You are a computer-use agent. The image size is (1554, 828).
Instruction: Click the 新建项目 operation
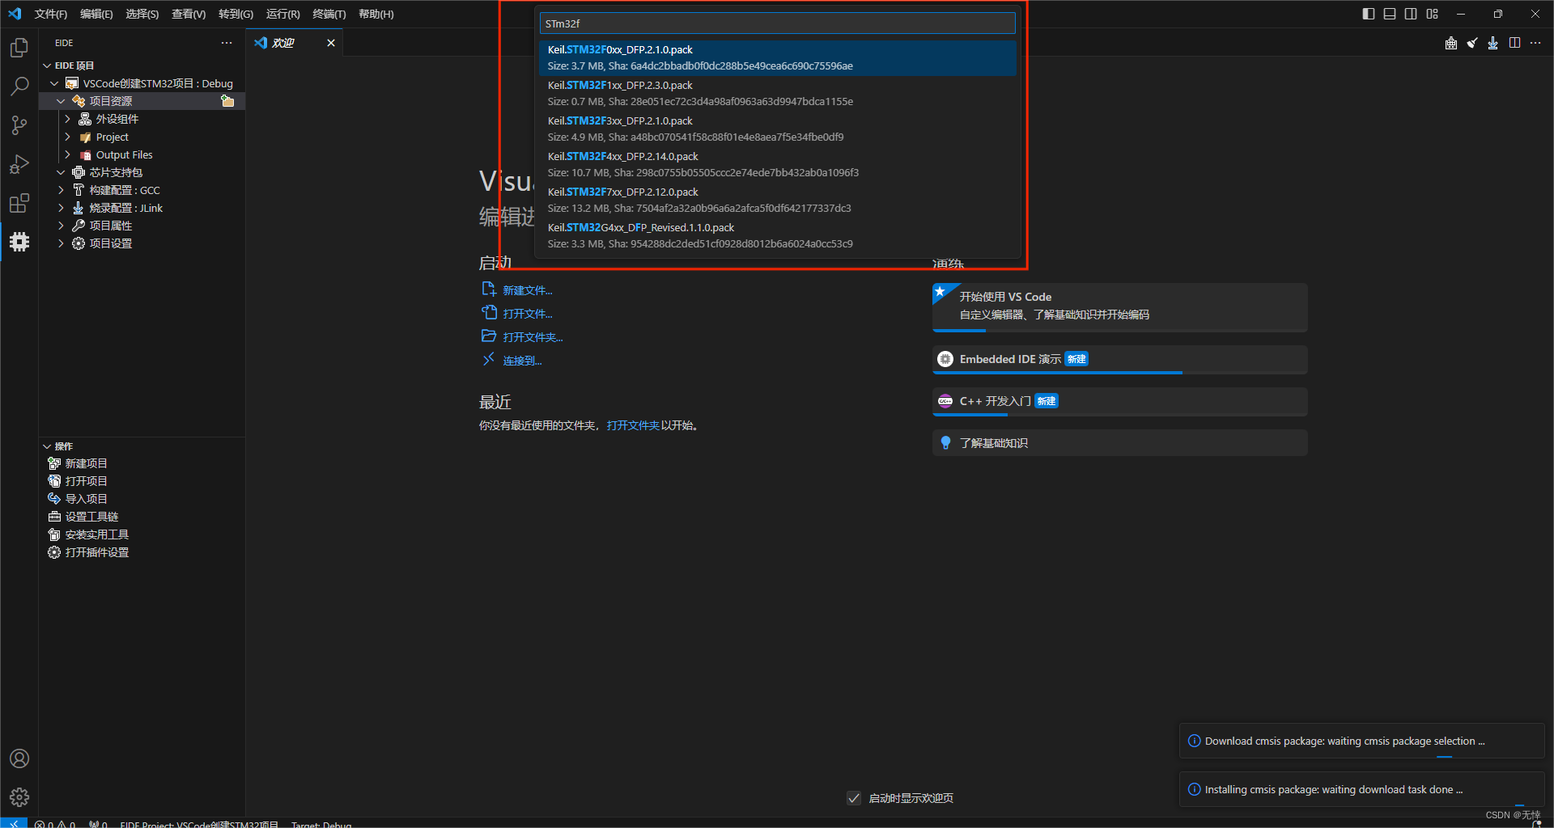[86, 463]
